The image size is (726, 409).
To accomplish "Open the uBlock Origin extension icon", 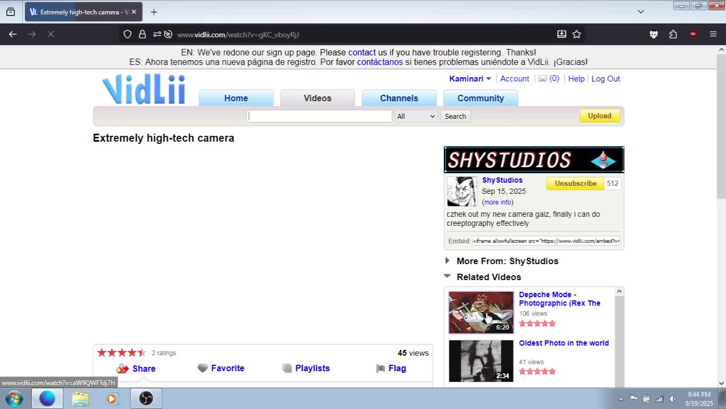I will [693, 34].
